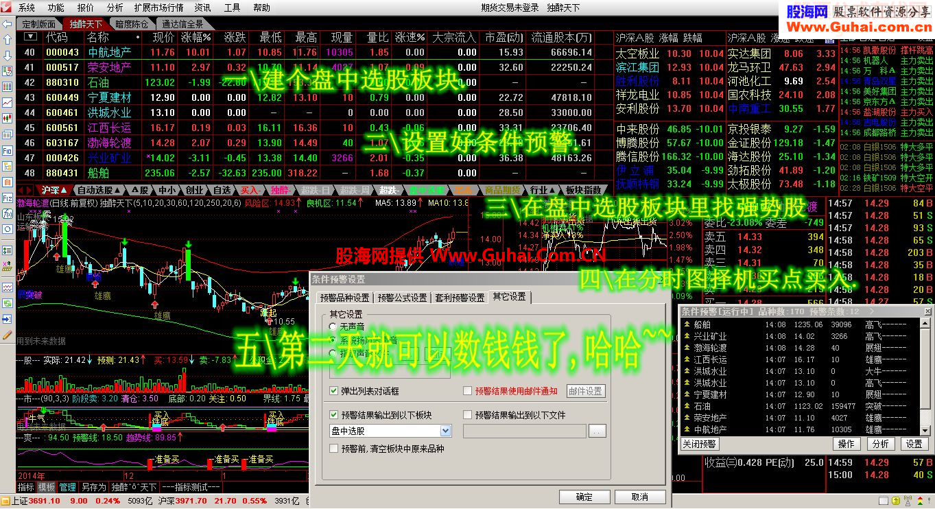Click the back arrow icon in left sidebar
This screenshot has width=935, height=509.
point(8,24)
